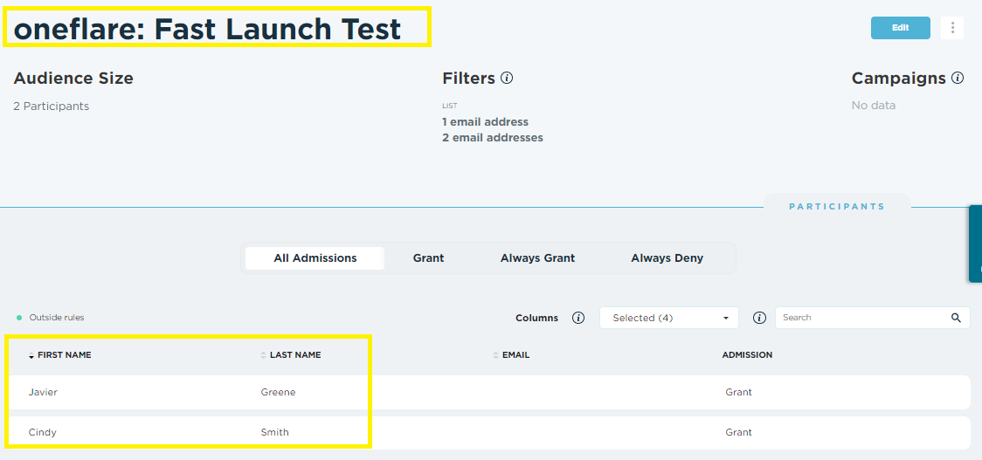
Task: Click the Cindy first name cell
Action: (43, 432)
